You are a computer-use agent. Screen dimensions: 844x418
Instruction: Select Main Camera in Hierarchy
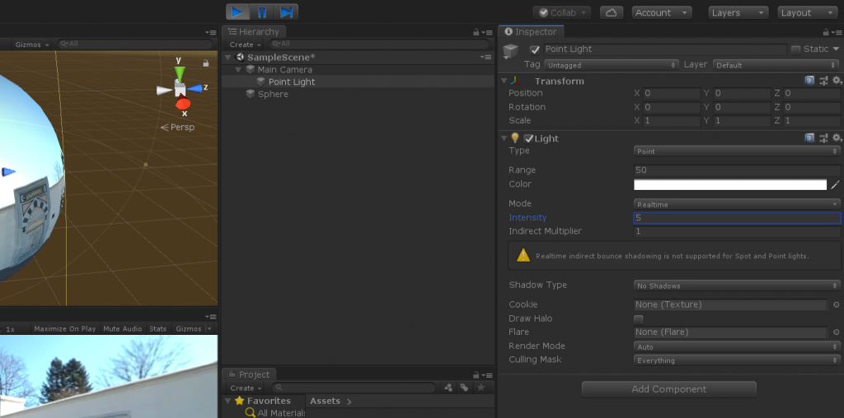point(284,69)
